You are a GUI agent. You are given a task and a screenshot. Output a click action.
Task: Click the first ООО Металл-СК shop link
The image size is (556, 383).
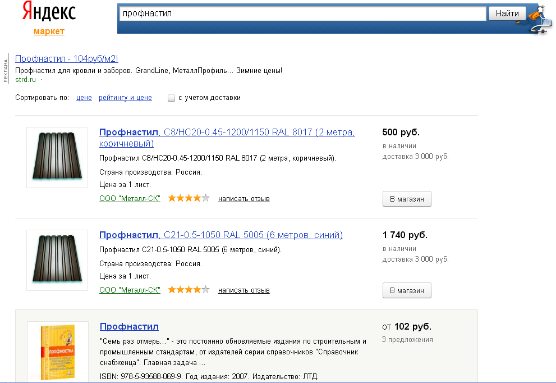point(130,199)
